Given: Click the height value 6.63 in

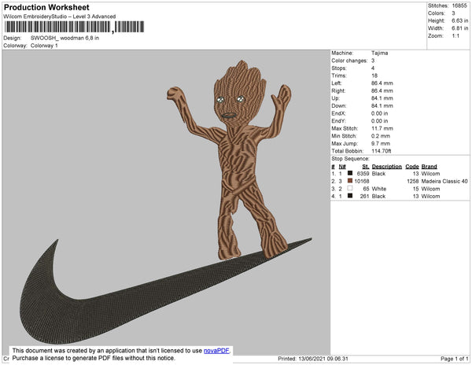Looking at the screenshot, I should pyautogui.click(x=460, y=20).
